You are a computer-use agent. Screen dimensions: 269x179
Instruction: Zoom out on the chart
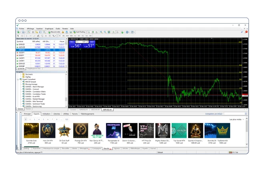(x=105, y=32)
